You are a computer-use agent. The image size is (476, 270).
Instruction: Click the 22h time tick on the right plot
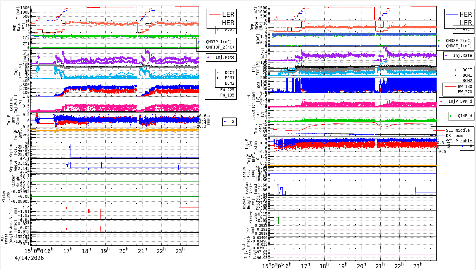pyautogui.click(x=399, y=266)
